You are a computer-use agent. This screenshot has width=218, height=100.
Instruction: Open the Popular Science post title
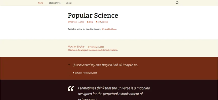tap(93, 15)
